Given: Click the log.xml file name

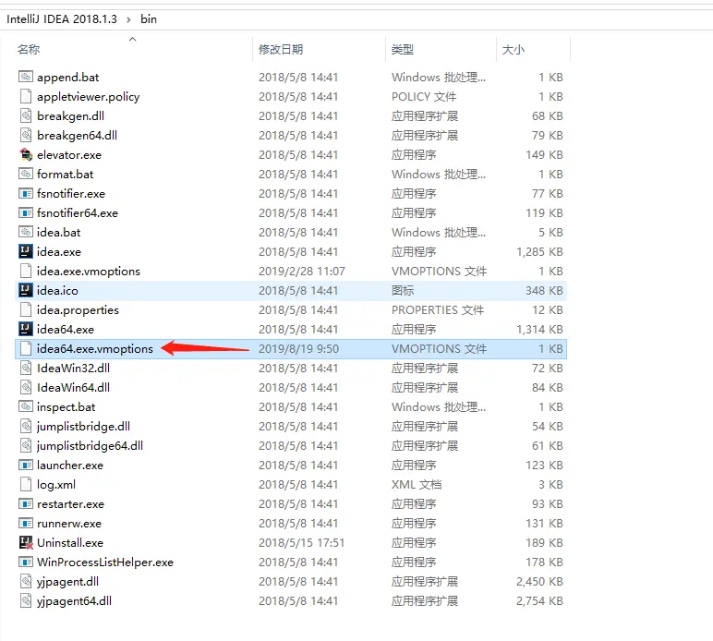Looking at the screenshot, I should [56, 485].
